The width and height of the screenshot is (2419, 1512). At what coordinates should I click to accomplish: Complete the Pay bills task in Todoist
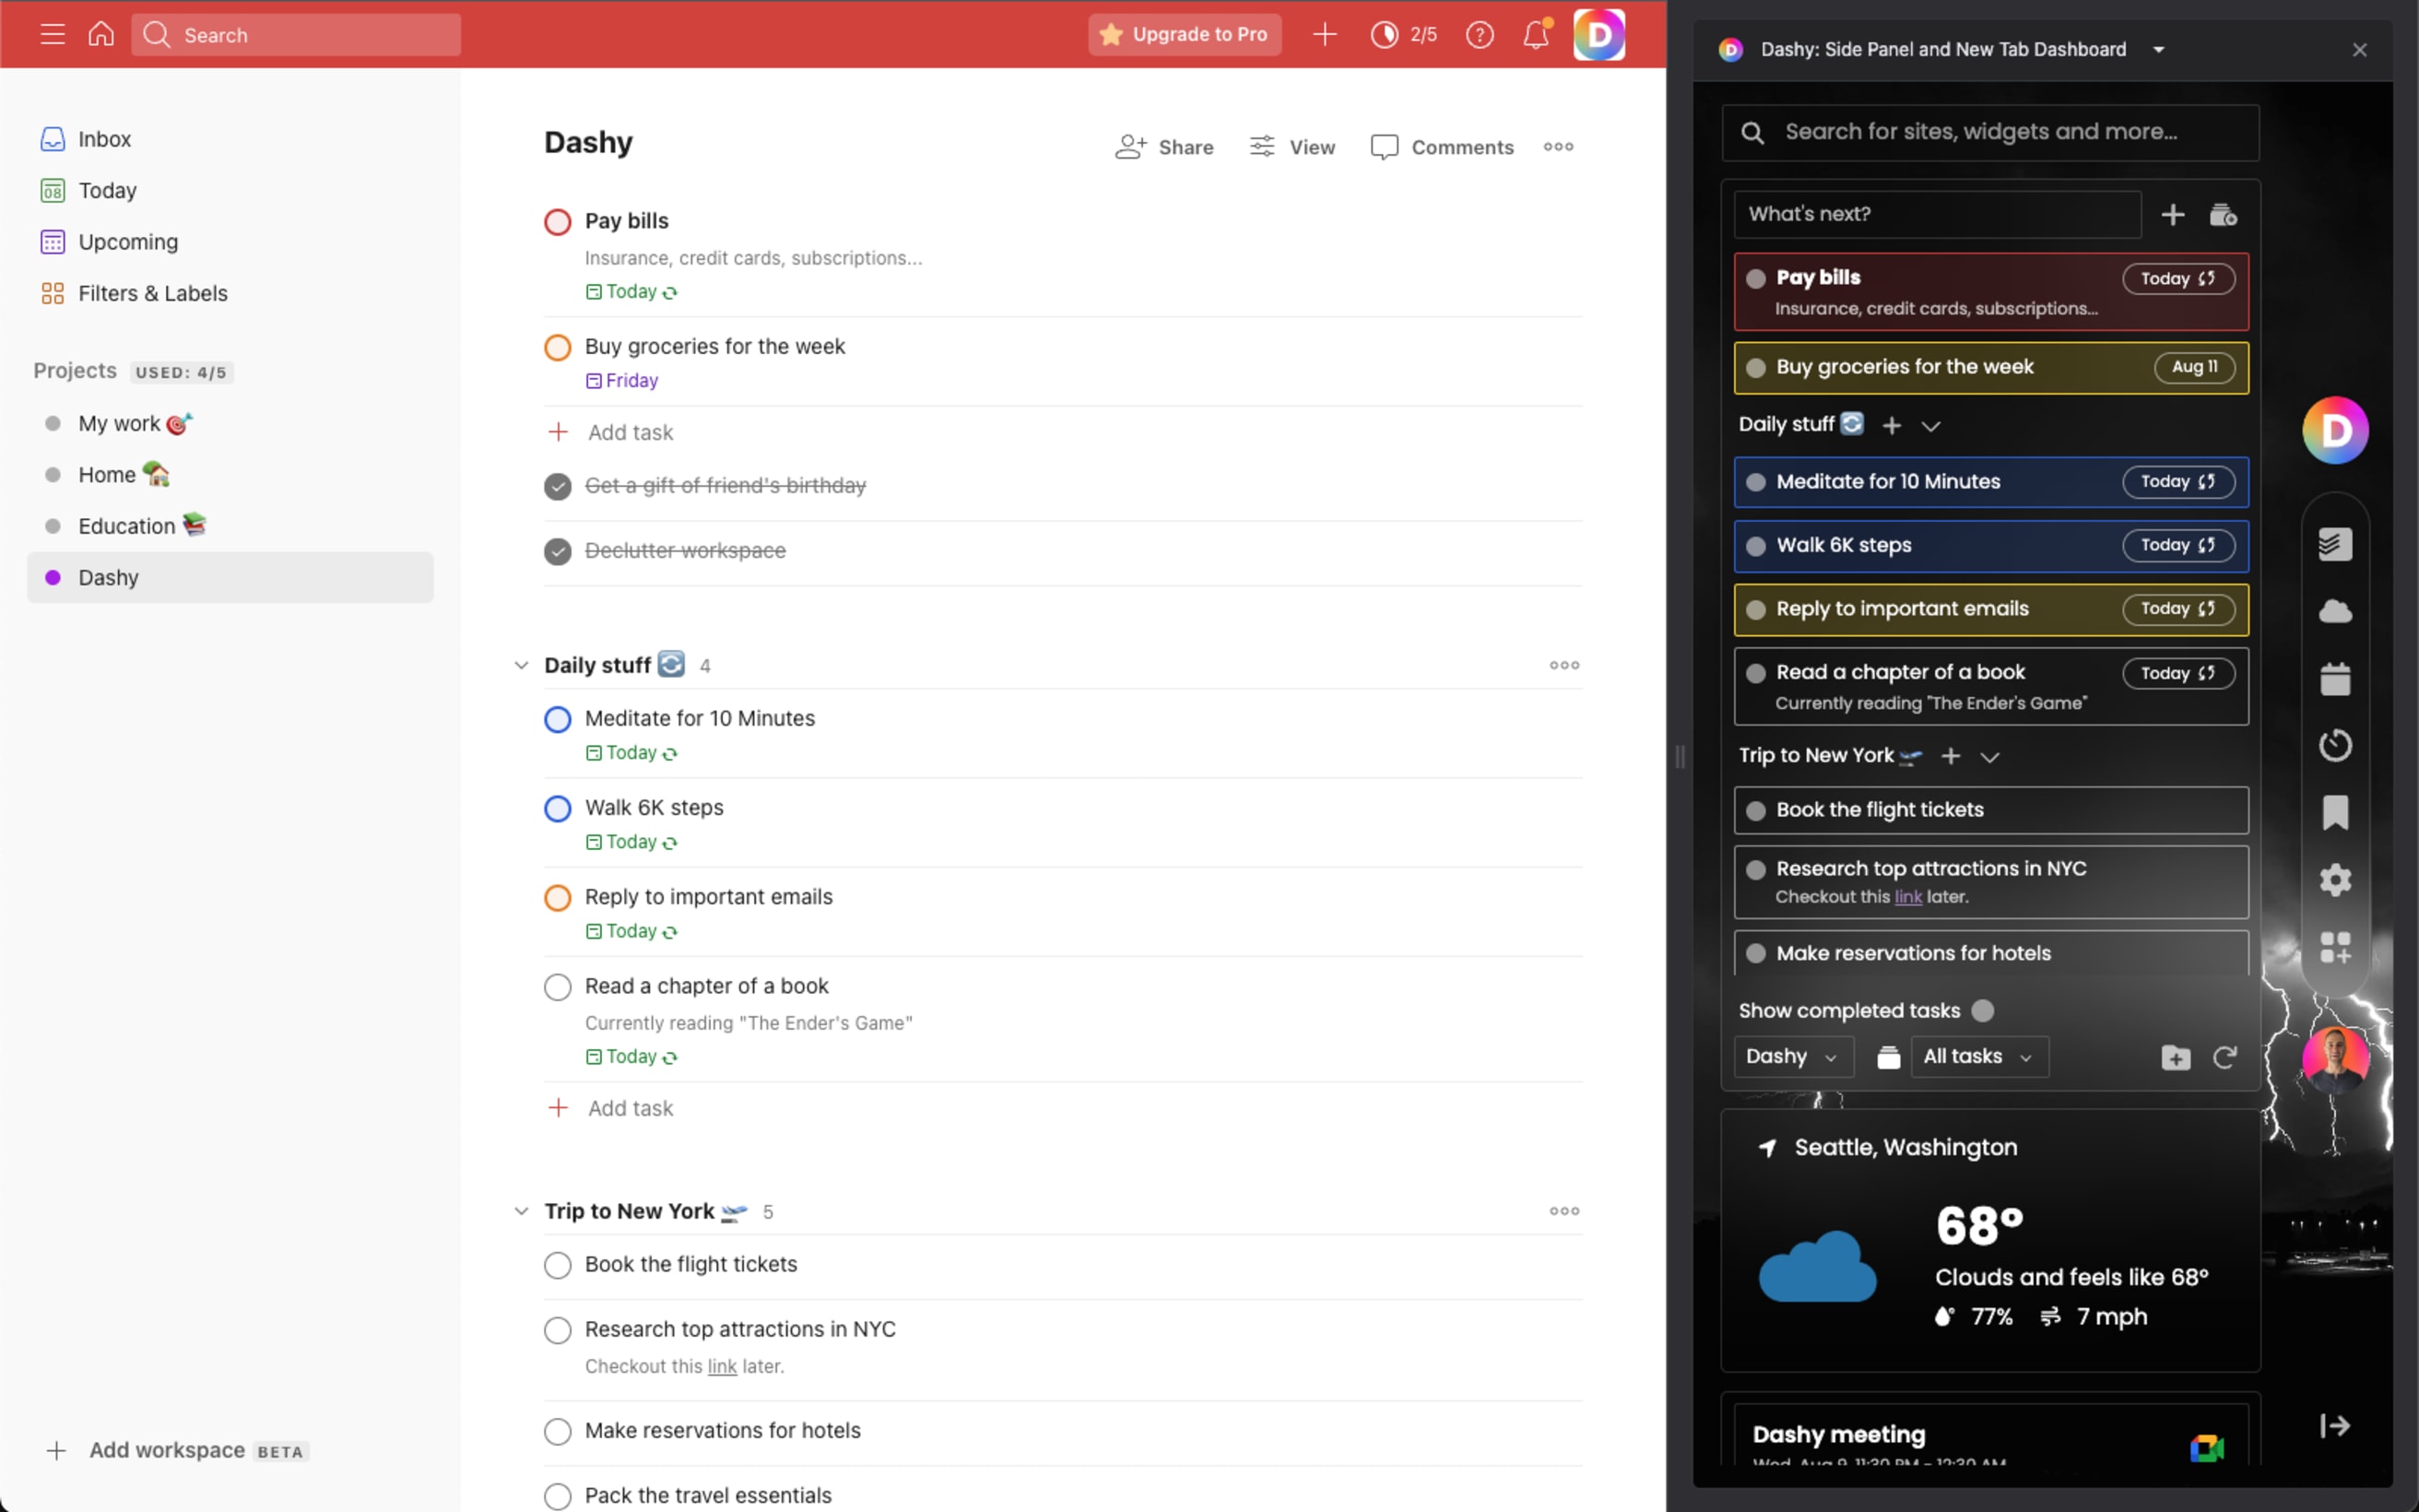click(x=558, y=222)
